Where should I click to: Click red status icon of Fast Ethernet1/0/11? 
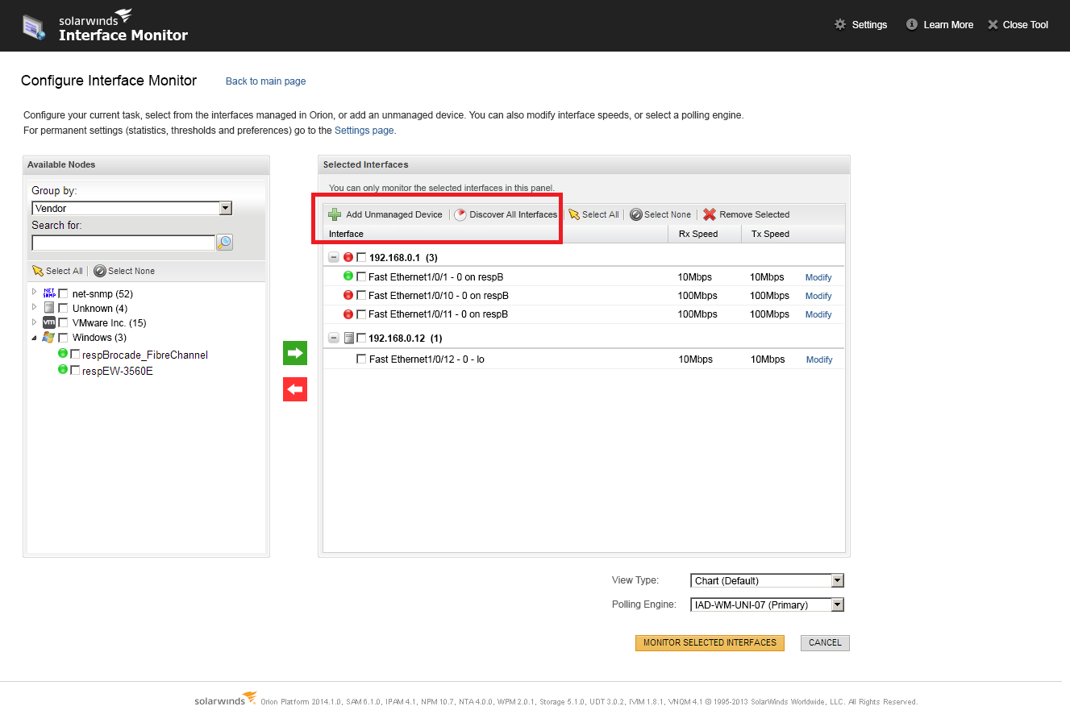(348, 314)
